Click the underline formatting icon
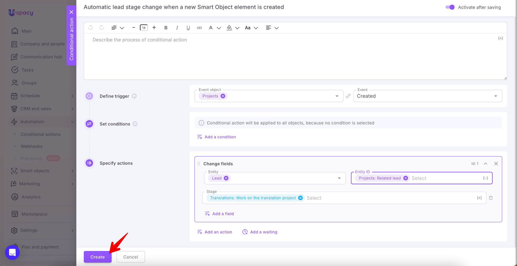The image size is (517, 266). point(188,28)
